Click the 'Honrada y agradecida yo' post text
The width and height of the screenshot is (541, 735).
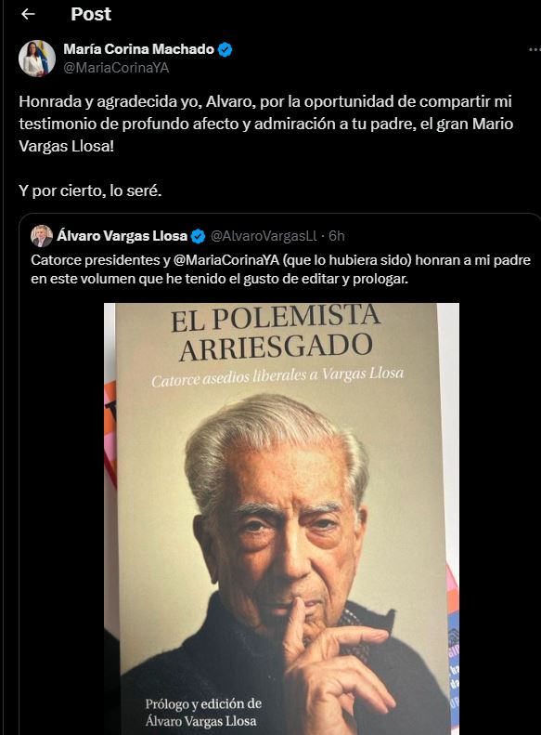coord(266,124)
